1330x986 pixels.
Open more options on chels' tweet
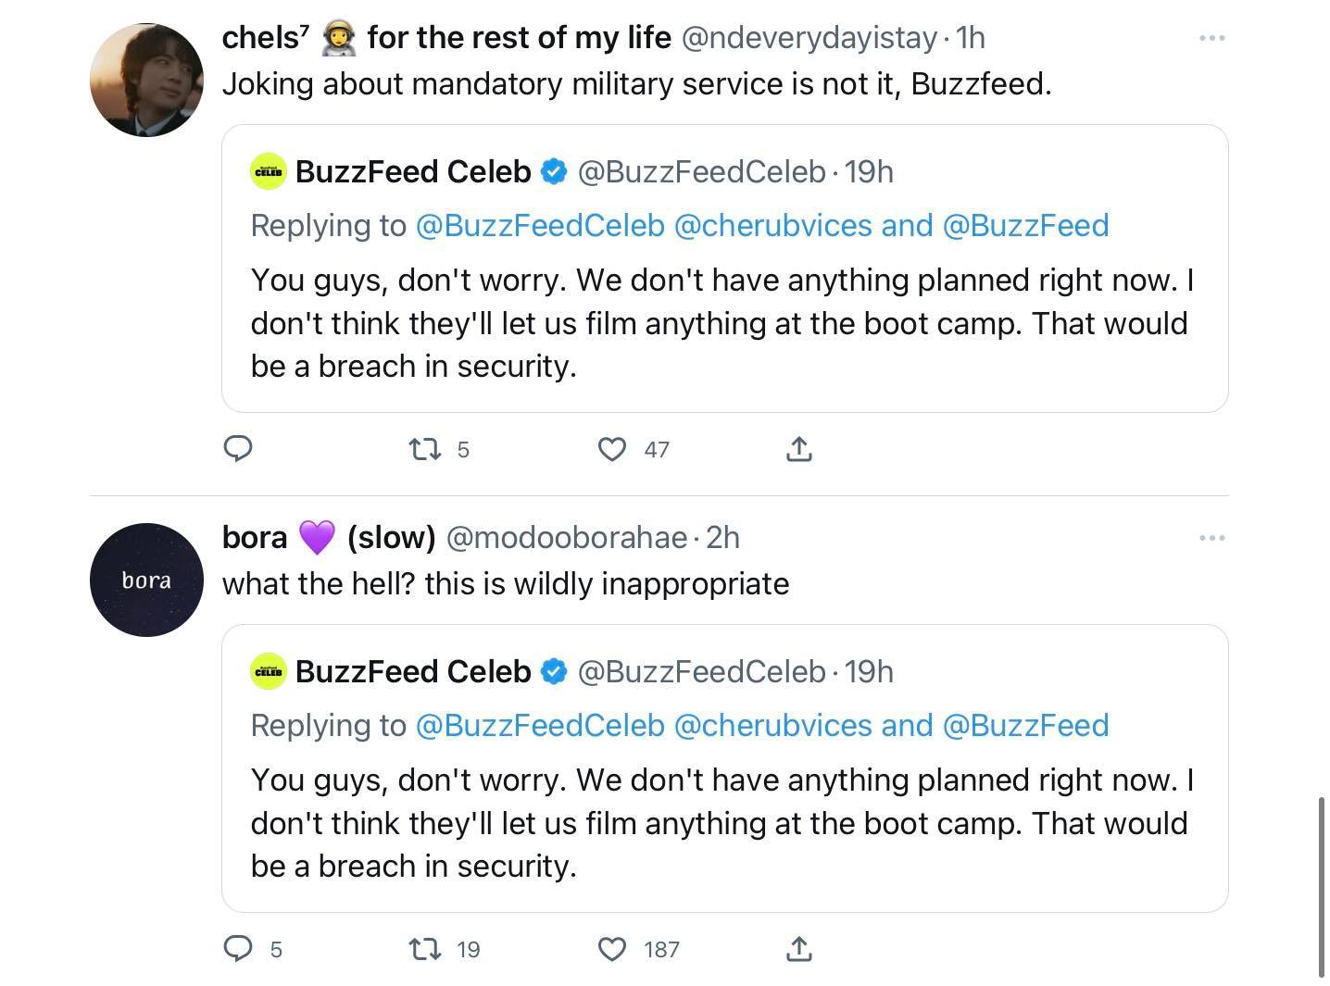(1211, 38)
